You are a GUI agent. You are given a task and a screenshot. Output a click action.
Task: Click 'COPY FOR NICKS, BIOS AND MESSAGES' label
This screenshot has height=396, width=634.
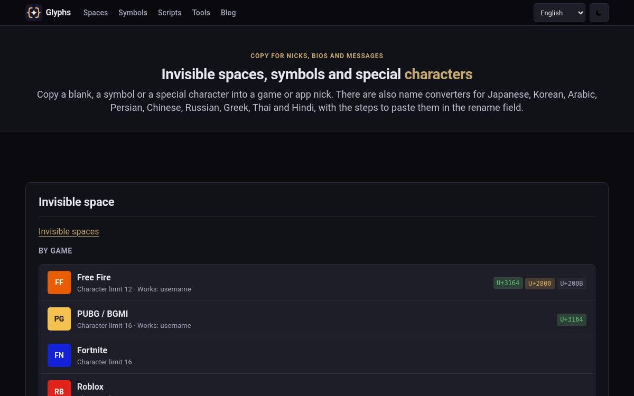317,55
